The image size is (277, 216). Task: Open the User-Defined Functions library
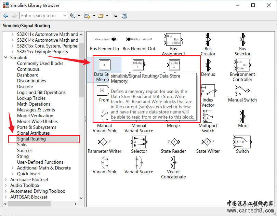click(40, 162)
